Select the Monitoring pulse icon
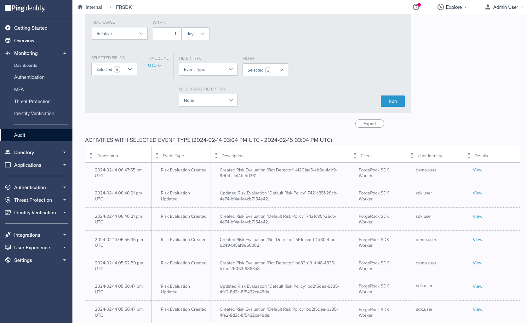The width and height of the screenshot is (526, 323). 8,53
